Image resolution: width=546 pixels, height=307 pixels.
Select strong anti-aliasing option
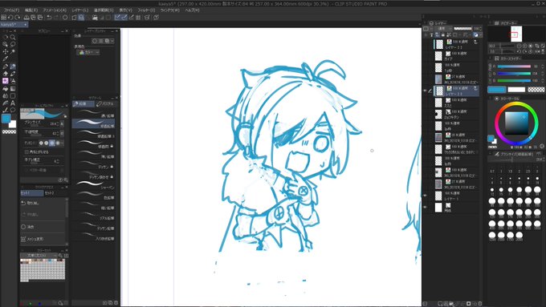[x=58, y=143]
